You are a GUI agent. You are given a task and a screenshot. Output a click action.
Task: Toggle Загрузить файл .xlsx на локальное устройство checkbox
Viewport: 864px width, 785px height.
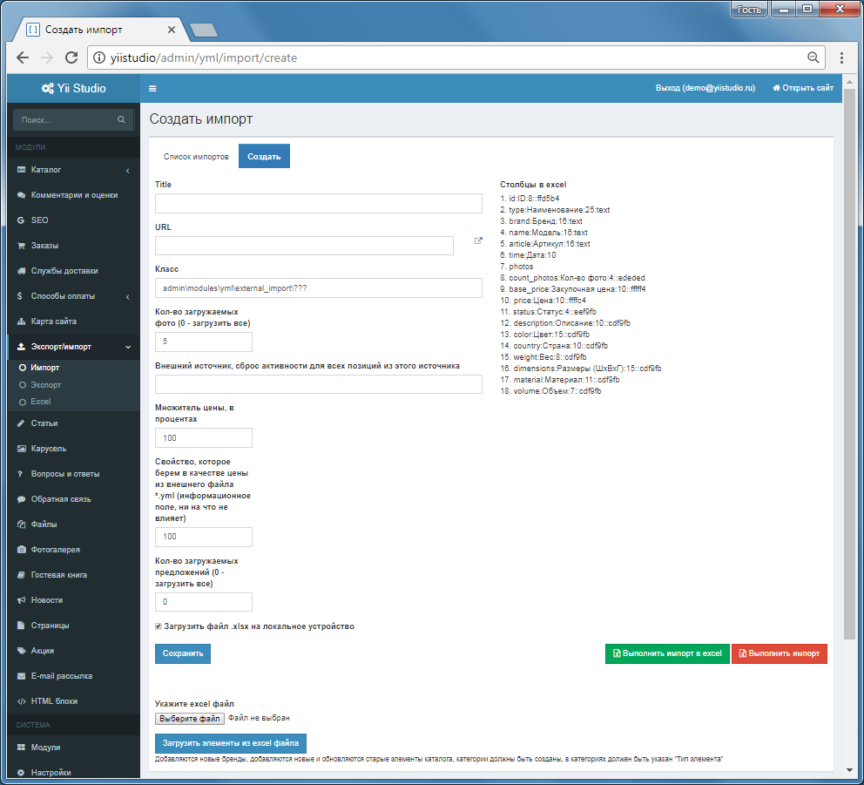click(x=159, y=626)
